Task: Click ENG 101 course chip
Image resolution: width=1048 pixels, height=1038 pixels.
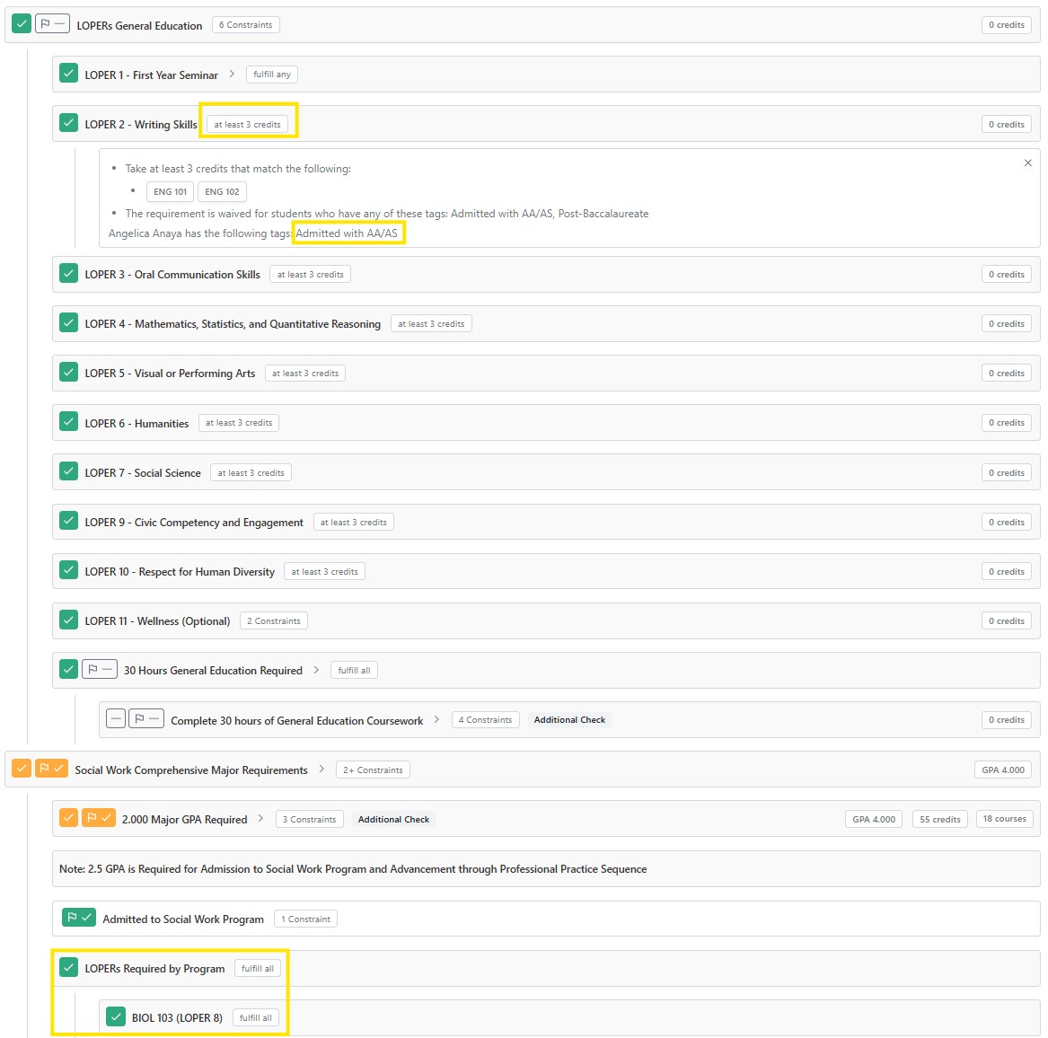Action: [171, 192]
